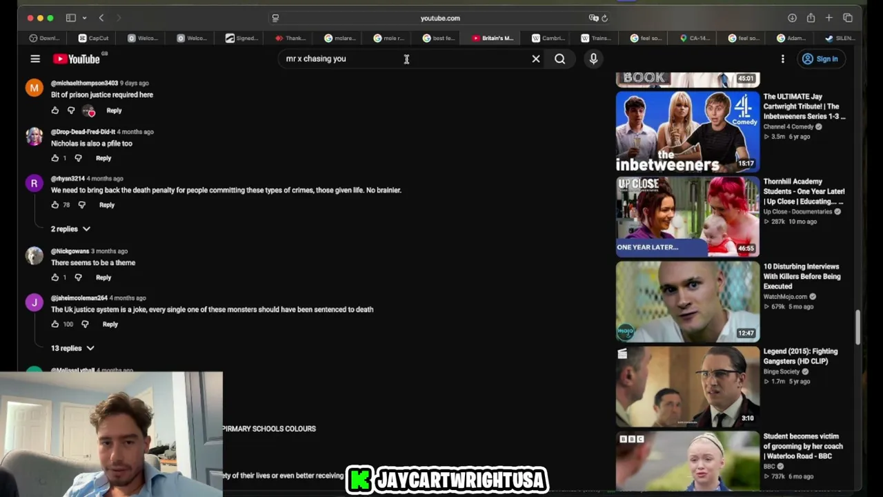883x497 pixels.
Task: Switch to the CA-14... tab
Action: coord(695,38)
